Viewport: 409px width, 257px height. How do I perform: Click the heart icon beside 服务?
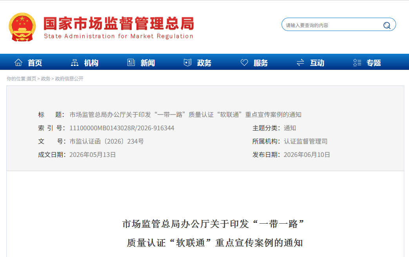pos(244,63)
